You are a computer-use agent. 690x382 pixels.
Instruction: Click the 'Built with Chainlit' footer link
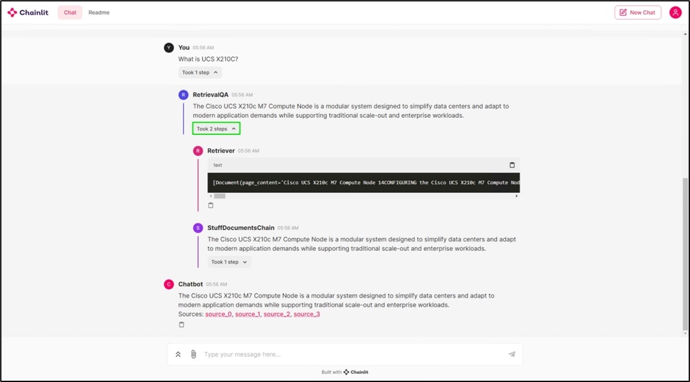(x=345, y=373)
